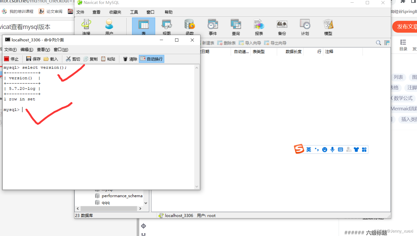Click tree vertical scroll down arrow
Image resolution: width=417 pixels, height=236 pixels.
146,203
